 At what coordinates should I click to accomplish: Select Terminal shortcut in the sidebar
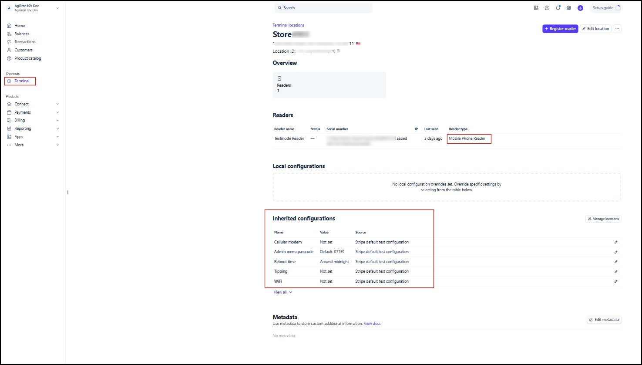(22, 81)
